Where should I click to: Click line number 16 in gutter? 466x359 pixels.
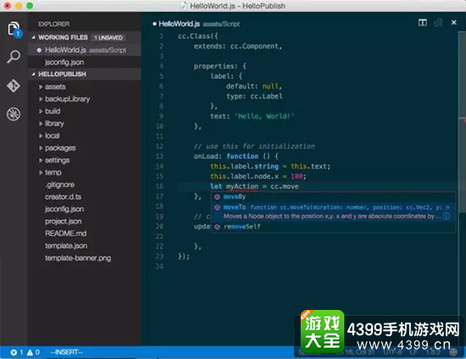pos(159,186)
